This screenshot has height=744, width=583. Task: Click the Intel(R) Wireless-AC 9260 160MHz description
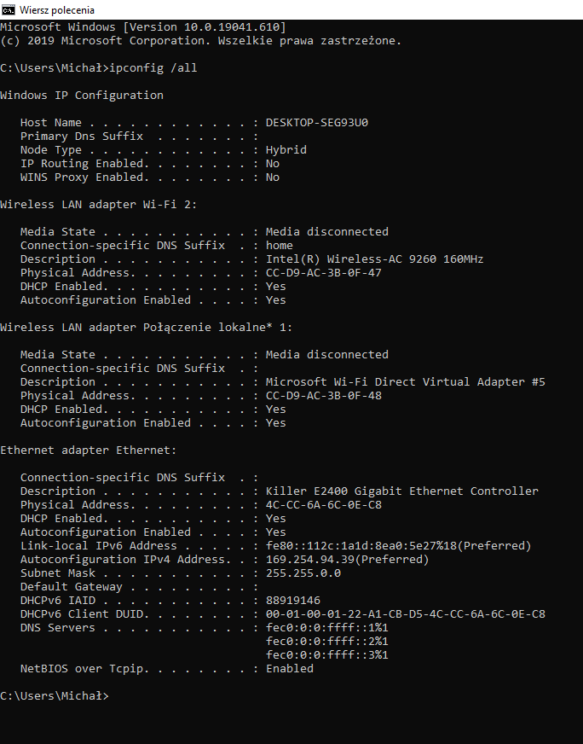374,259
